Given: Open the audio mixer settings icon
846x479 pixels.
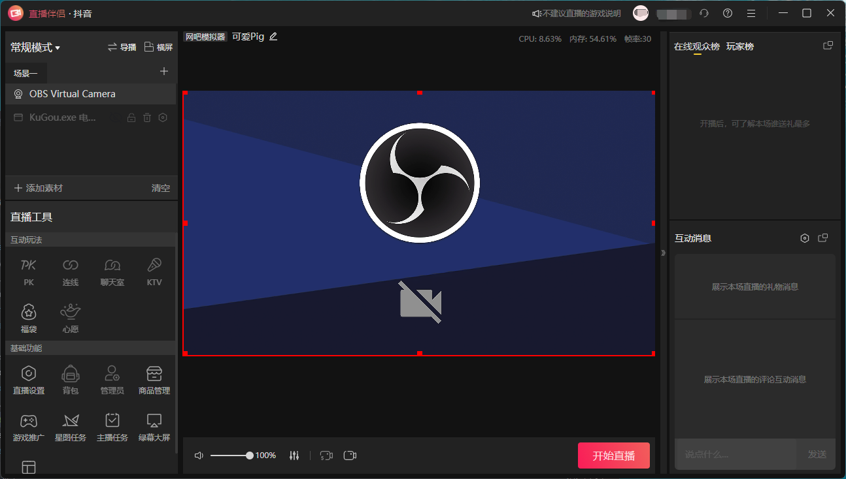Looking at the screenshot, I should pos(294,456).
